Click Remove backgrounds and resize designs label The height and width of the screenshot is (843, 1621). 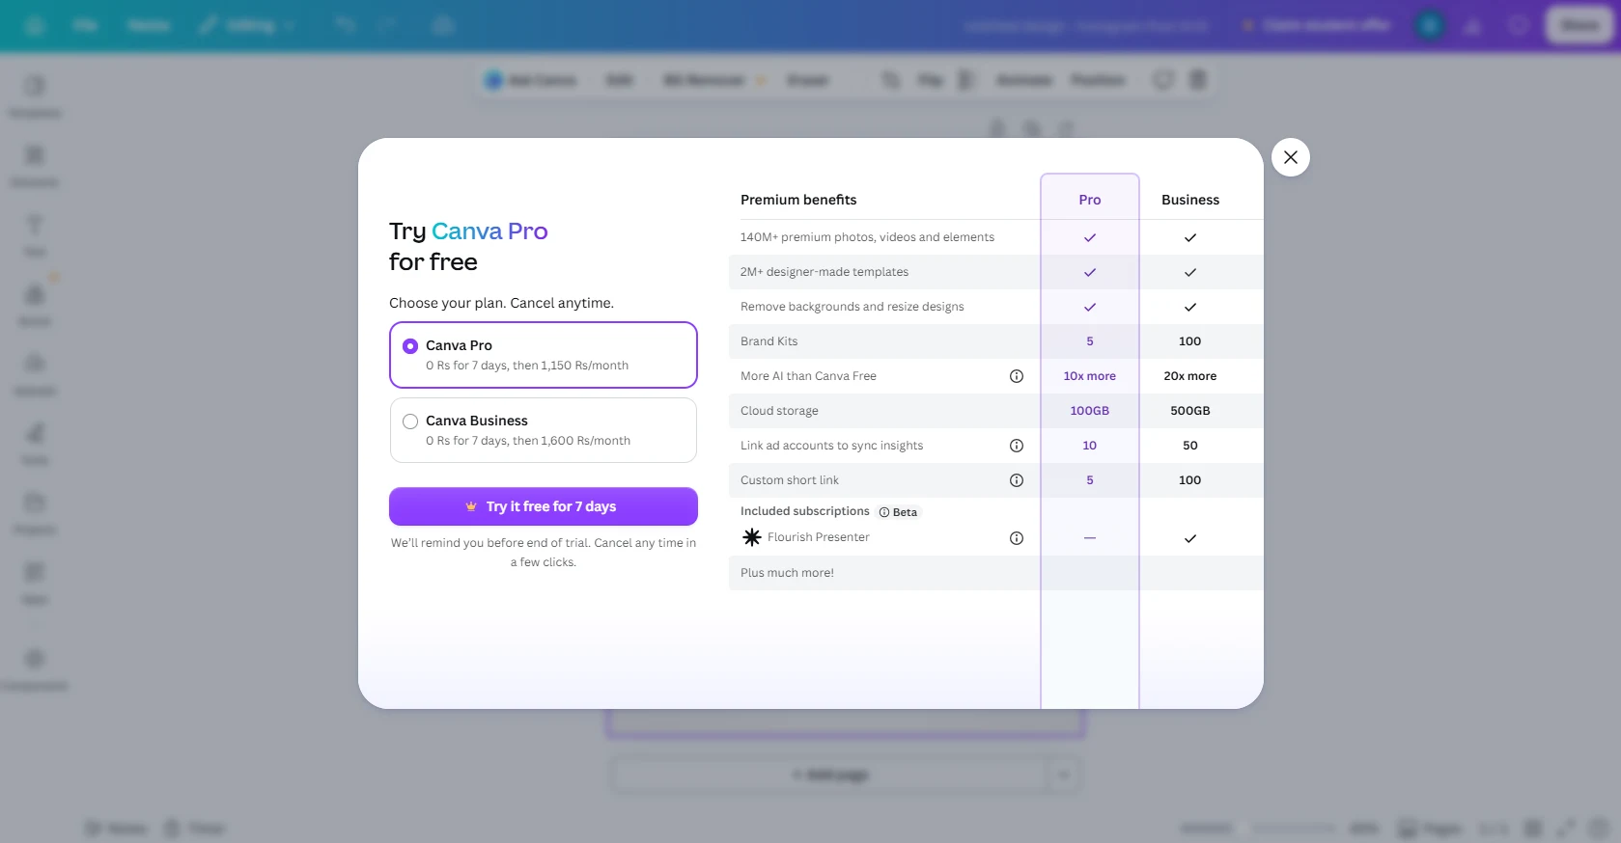(x=852, y=307)
